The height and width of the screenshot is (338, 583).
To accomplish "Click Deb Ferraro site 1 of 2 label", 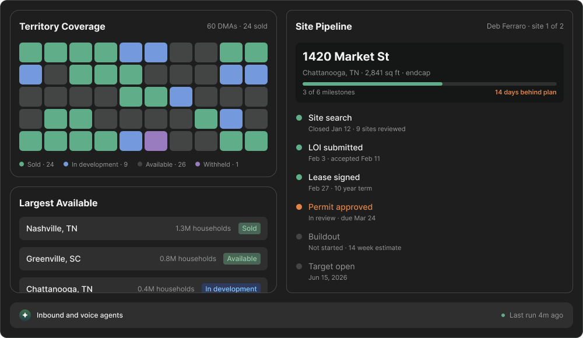I will [525, 26].
